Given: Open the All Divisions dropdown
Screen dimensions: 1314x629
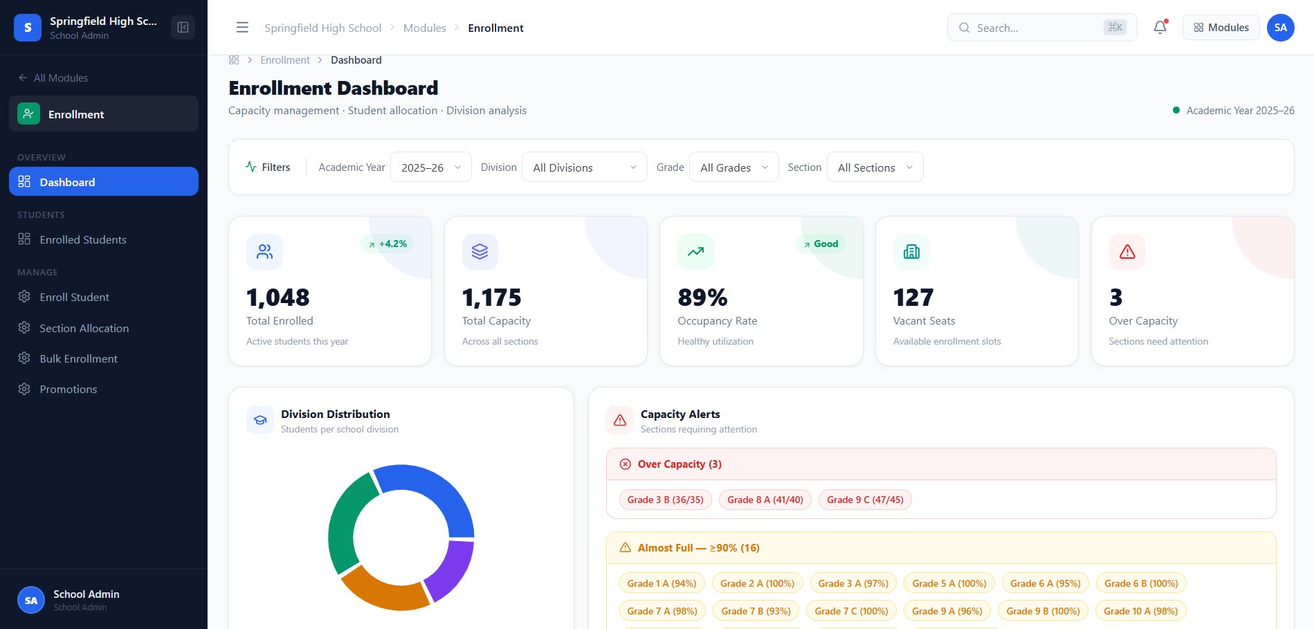Looking at the screenshot, I should pyautogui.click(x=585, y=167).
